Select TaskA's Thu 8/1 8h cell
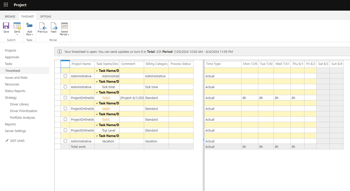350x191 pixels. pos(297,98)
